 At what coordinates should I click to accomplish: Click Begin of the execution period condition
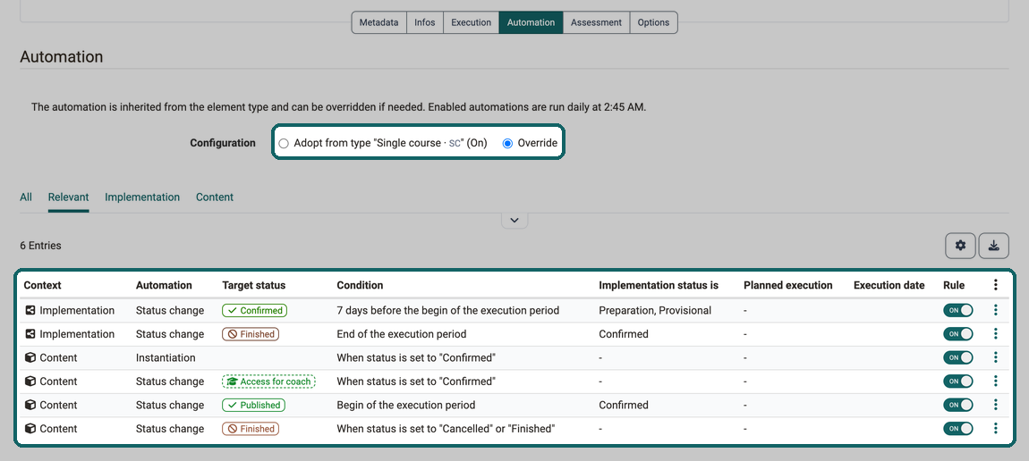point(406,405)
